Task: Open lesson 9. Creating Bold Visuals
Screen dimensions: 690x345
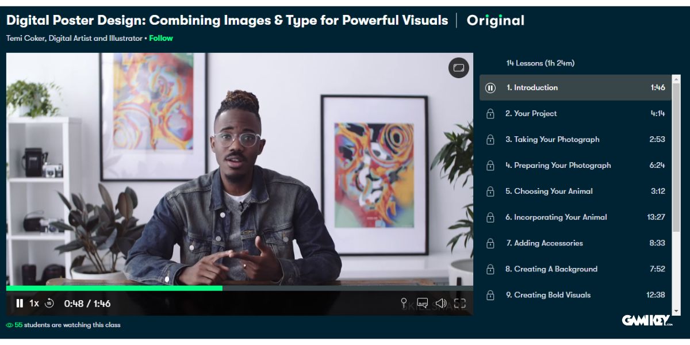Action: 548,295
